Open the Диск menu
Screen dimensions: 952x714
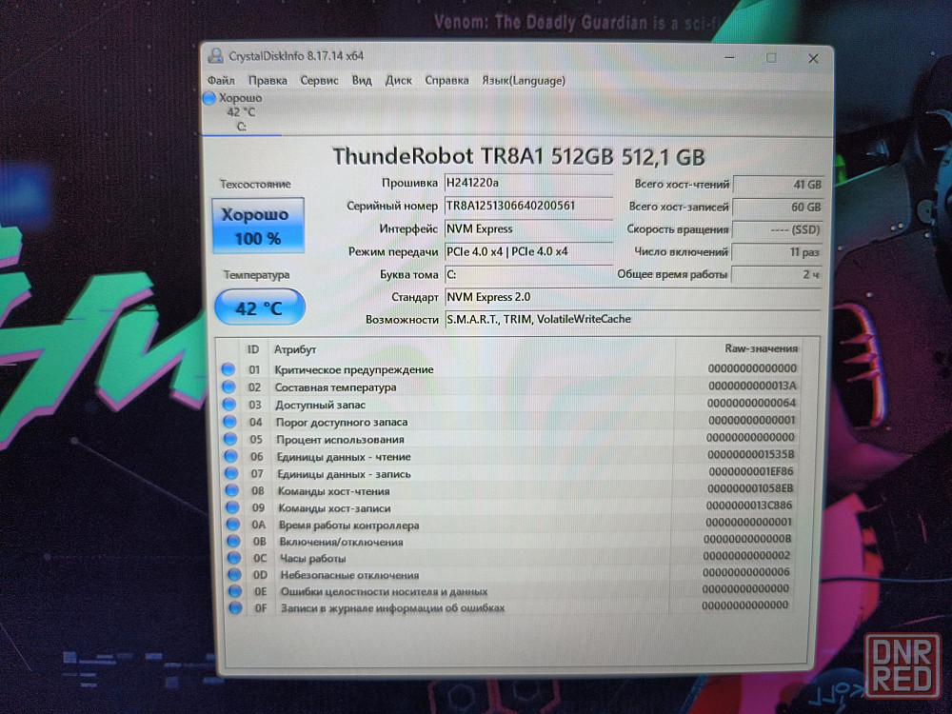coord(398,81)
